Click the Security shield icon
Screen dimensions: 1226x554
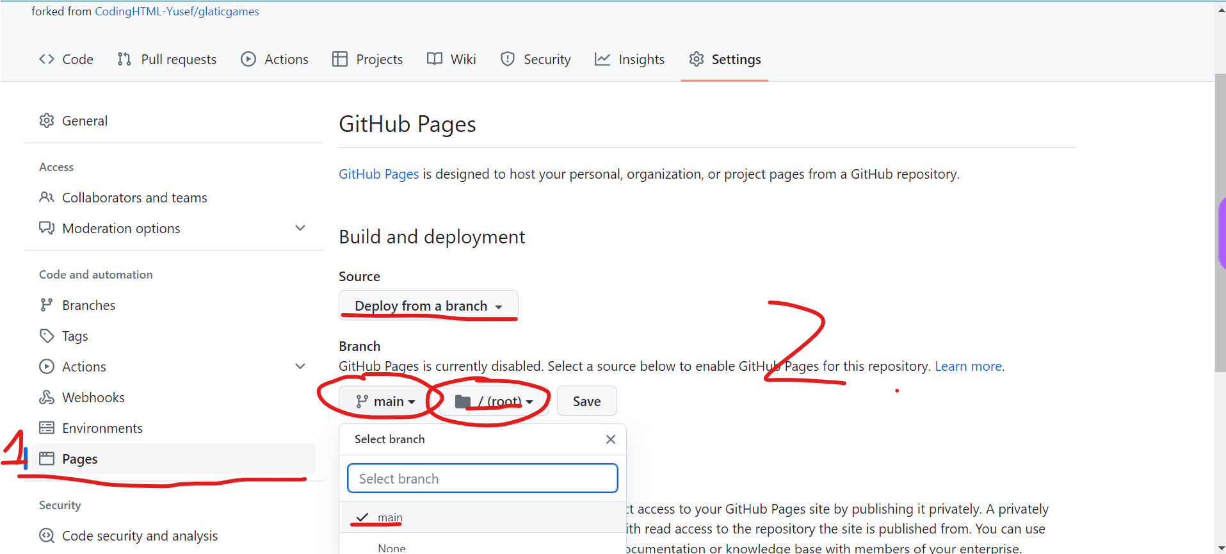(508, 60)
